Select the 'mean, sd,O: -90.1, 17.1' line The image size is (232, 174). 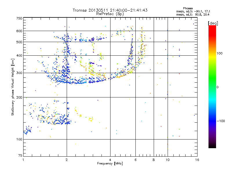coord(193,11)
